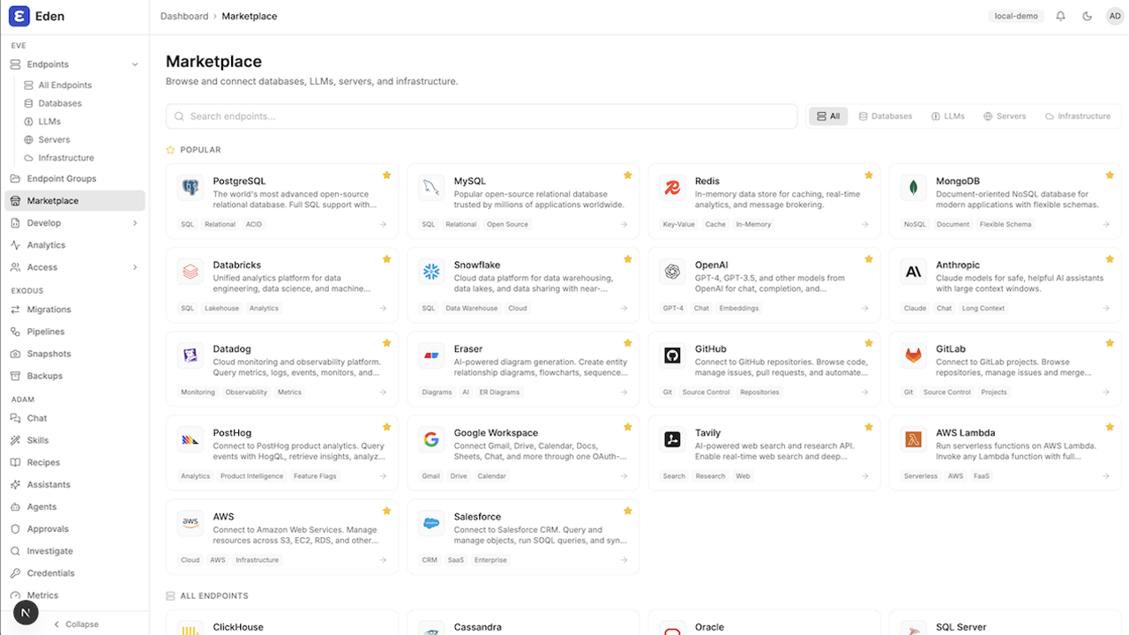
Task: Open Marketplace in the sidebar
Action: (75, 201)
